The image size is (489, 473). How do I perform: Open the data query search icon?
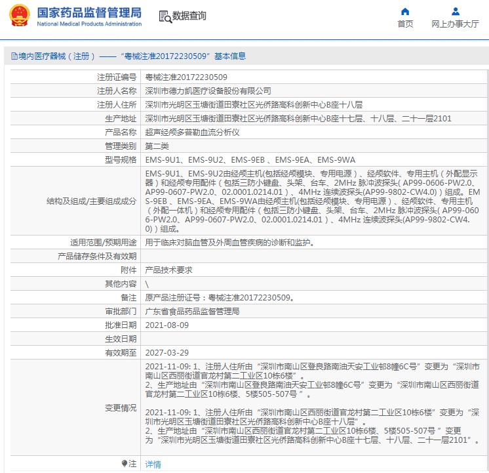[x=165, y=17]
